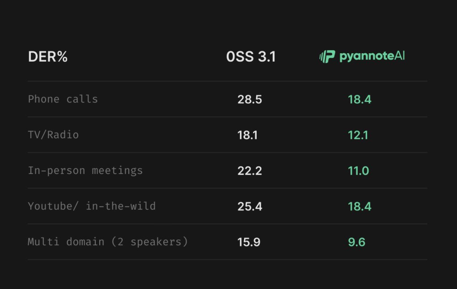Click the DER% column header
The width and height of the screenshot is (457, 289).
click(48, 56)
